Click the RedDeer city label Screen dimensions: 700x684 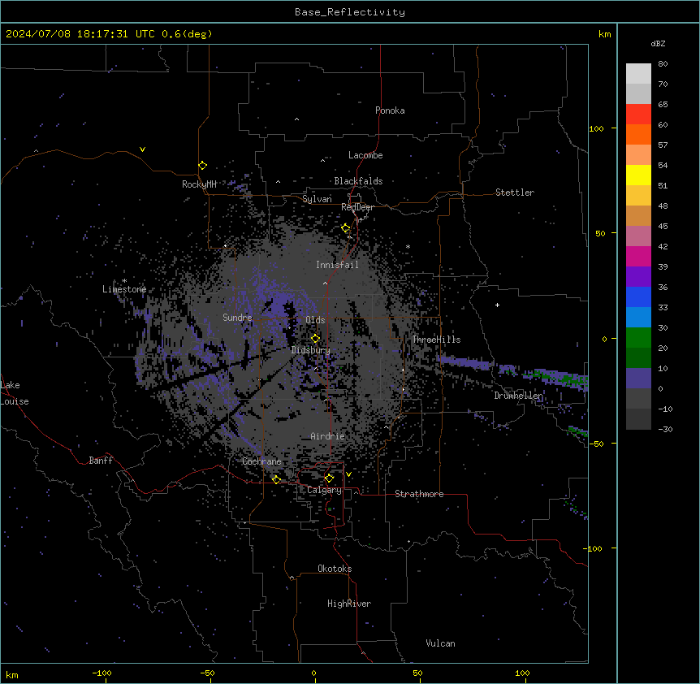click(357, 207)
